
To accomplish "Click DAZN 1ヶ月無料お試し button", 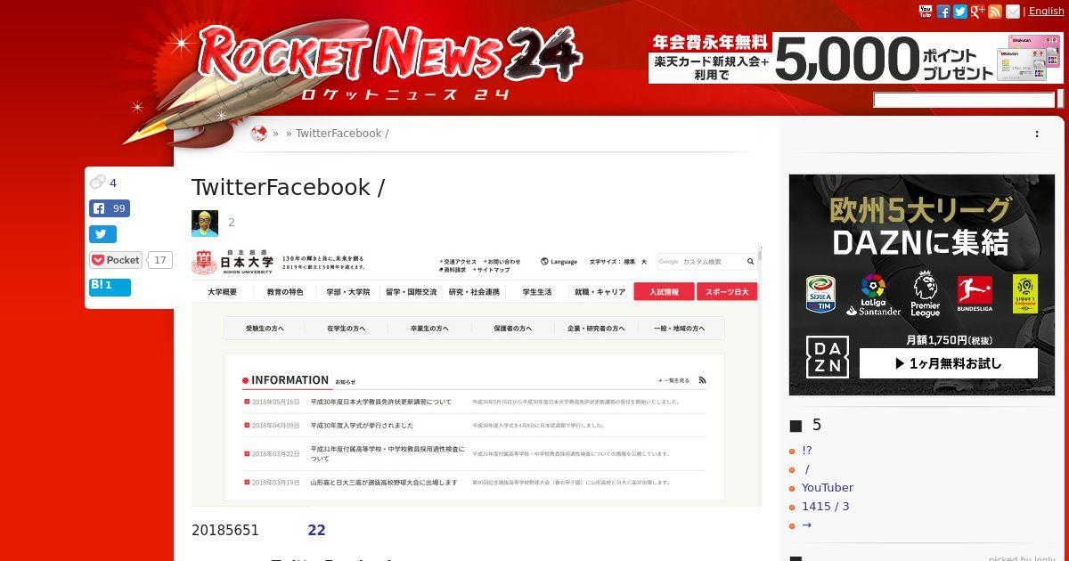I will [948, 363].
